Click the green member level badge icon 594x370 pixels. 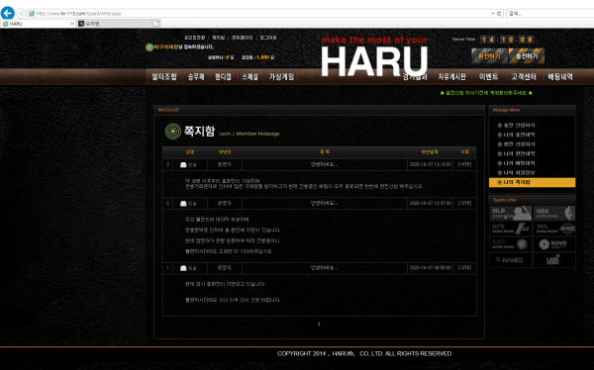click(149, 46)
